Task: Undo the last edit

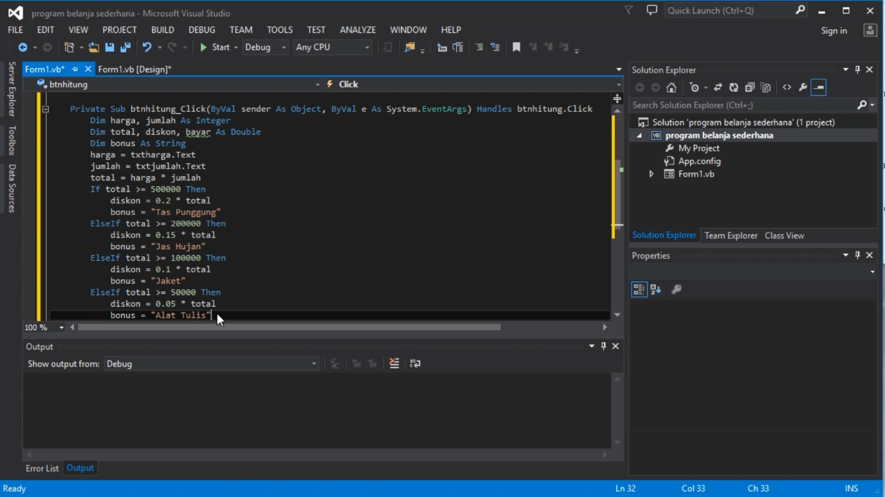Action: coord(147,47)
